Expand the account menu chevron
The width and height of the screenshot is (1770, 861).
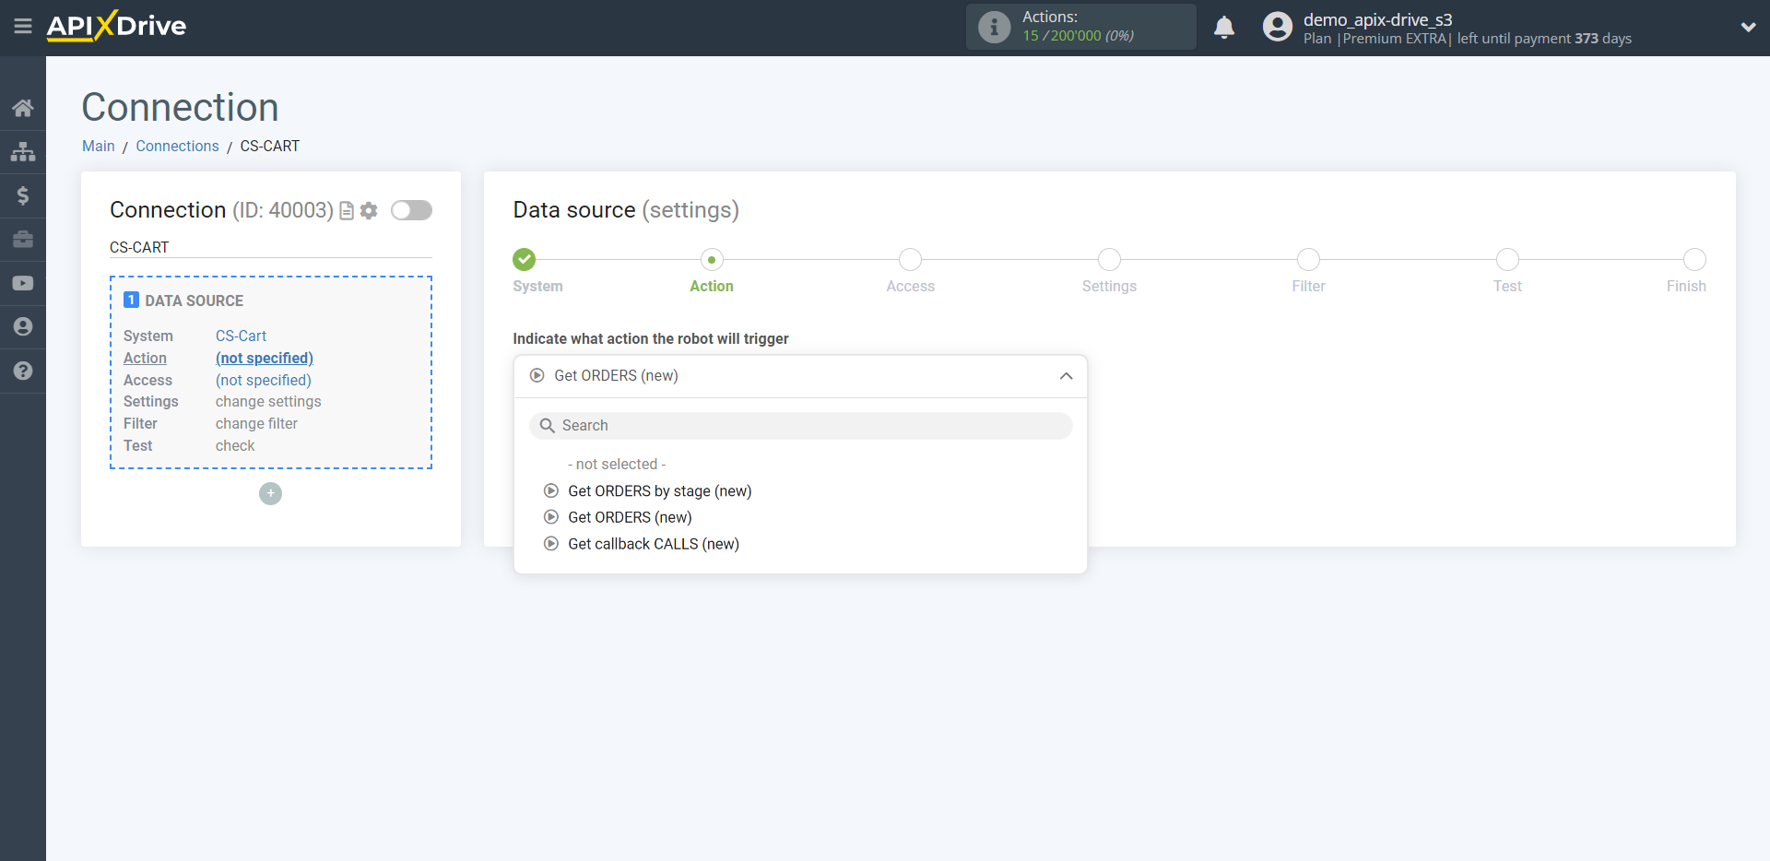click(x=1748, y=27)
